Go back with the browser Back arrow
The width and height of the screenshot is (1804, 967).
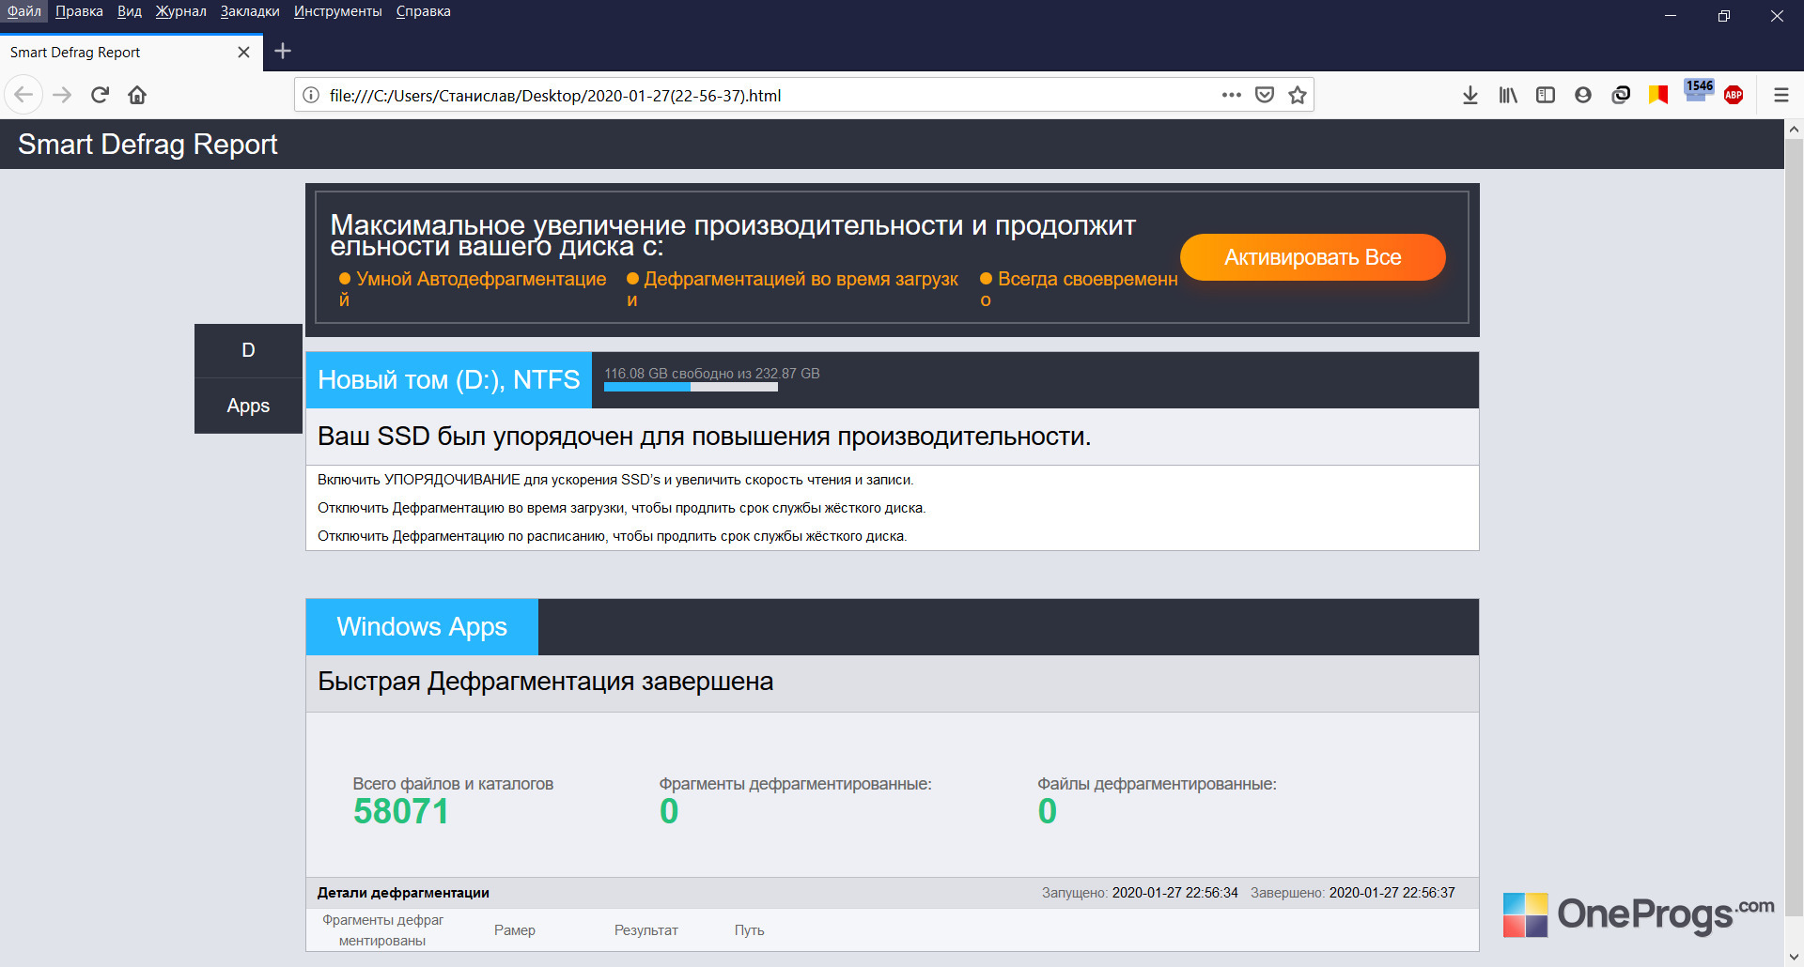23,95
